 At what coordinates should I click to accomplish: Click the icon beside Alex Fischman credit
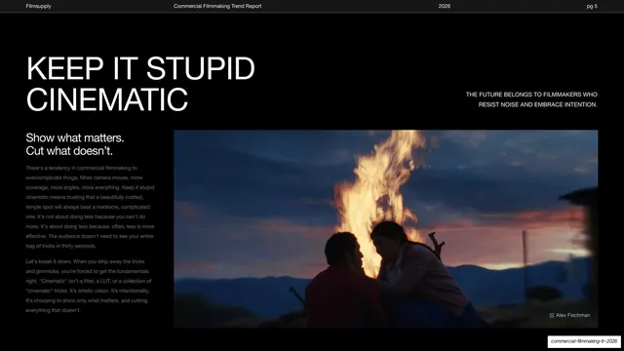552,315
